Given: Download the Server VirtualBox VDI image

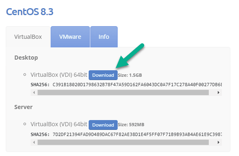Looking at the screenshot, I should click(x=103, y=125).
